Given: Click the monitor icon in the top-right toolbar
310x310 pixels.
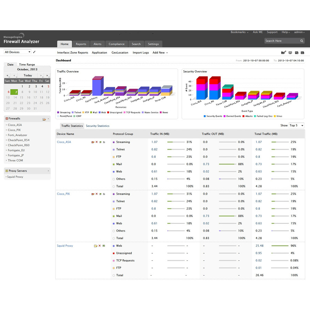Looking at the screenshot, I should point(290,53).
